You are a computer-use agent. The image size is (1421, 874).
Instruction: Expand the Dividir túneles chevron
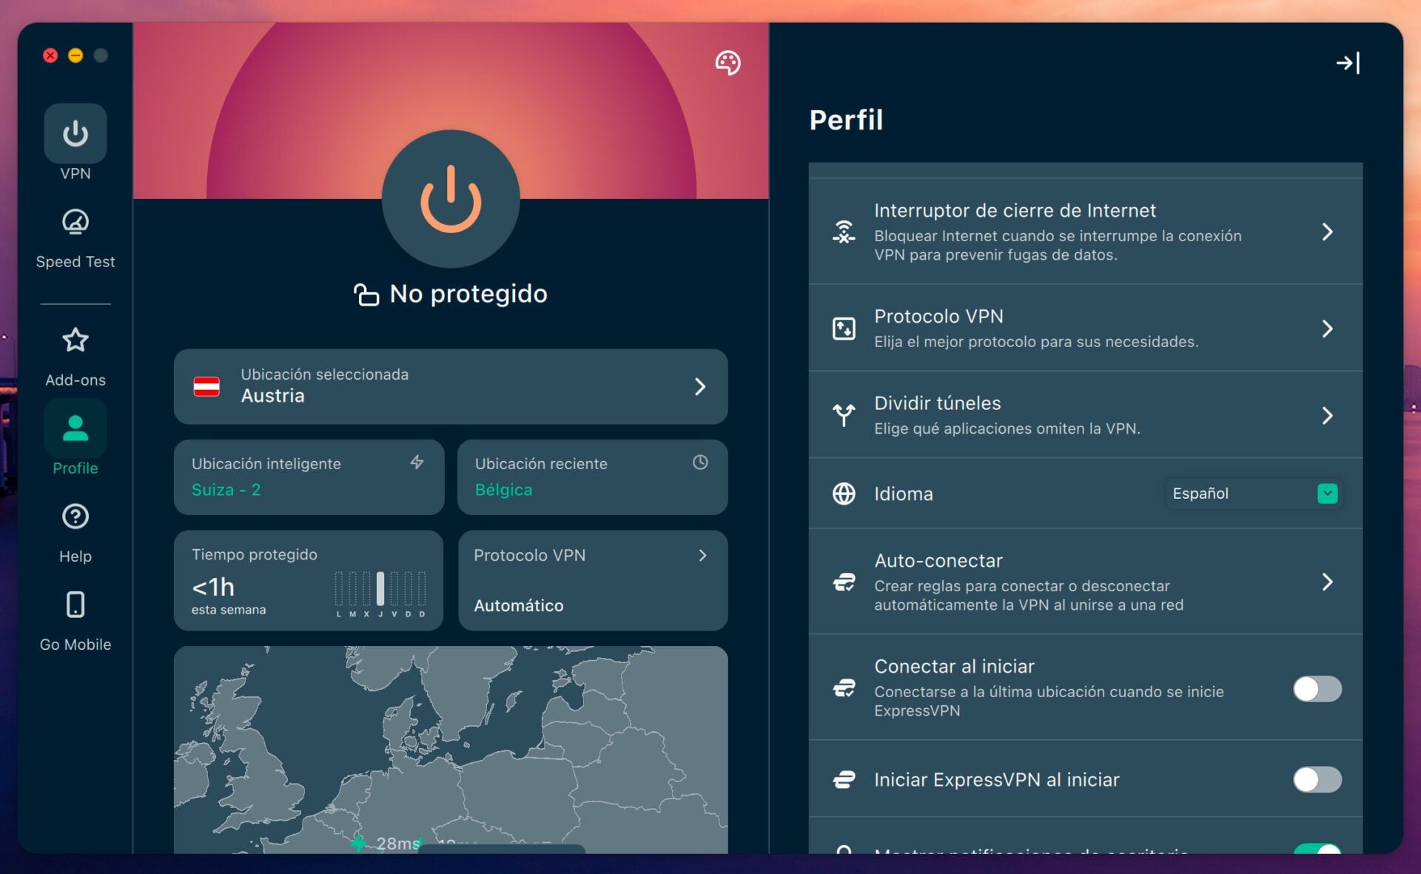[1327, 415]
